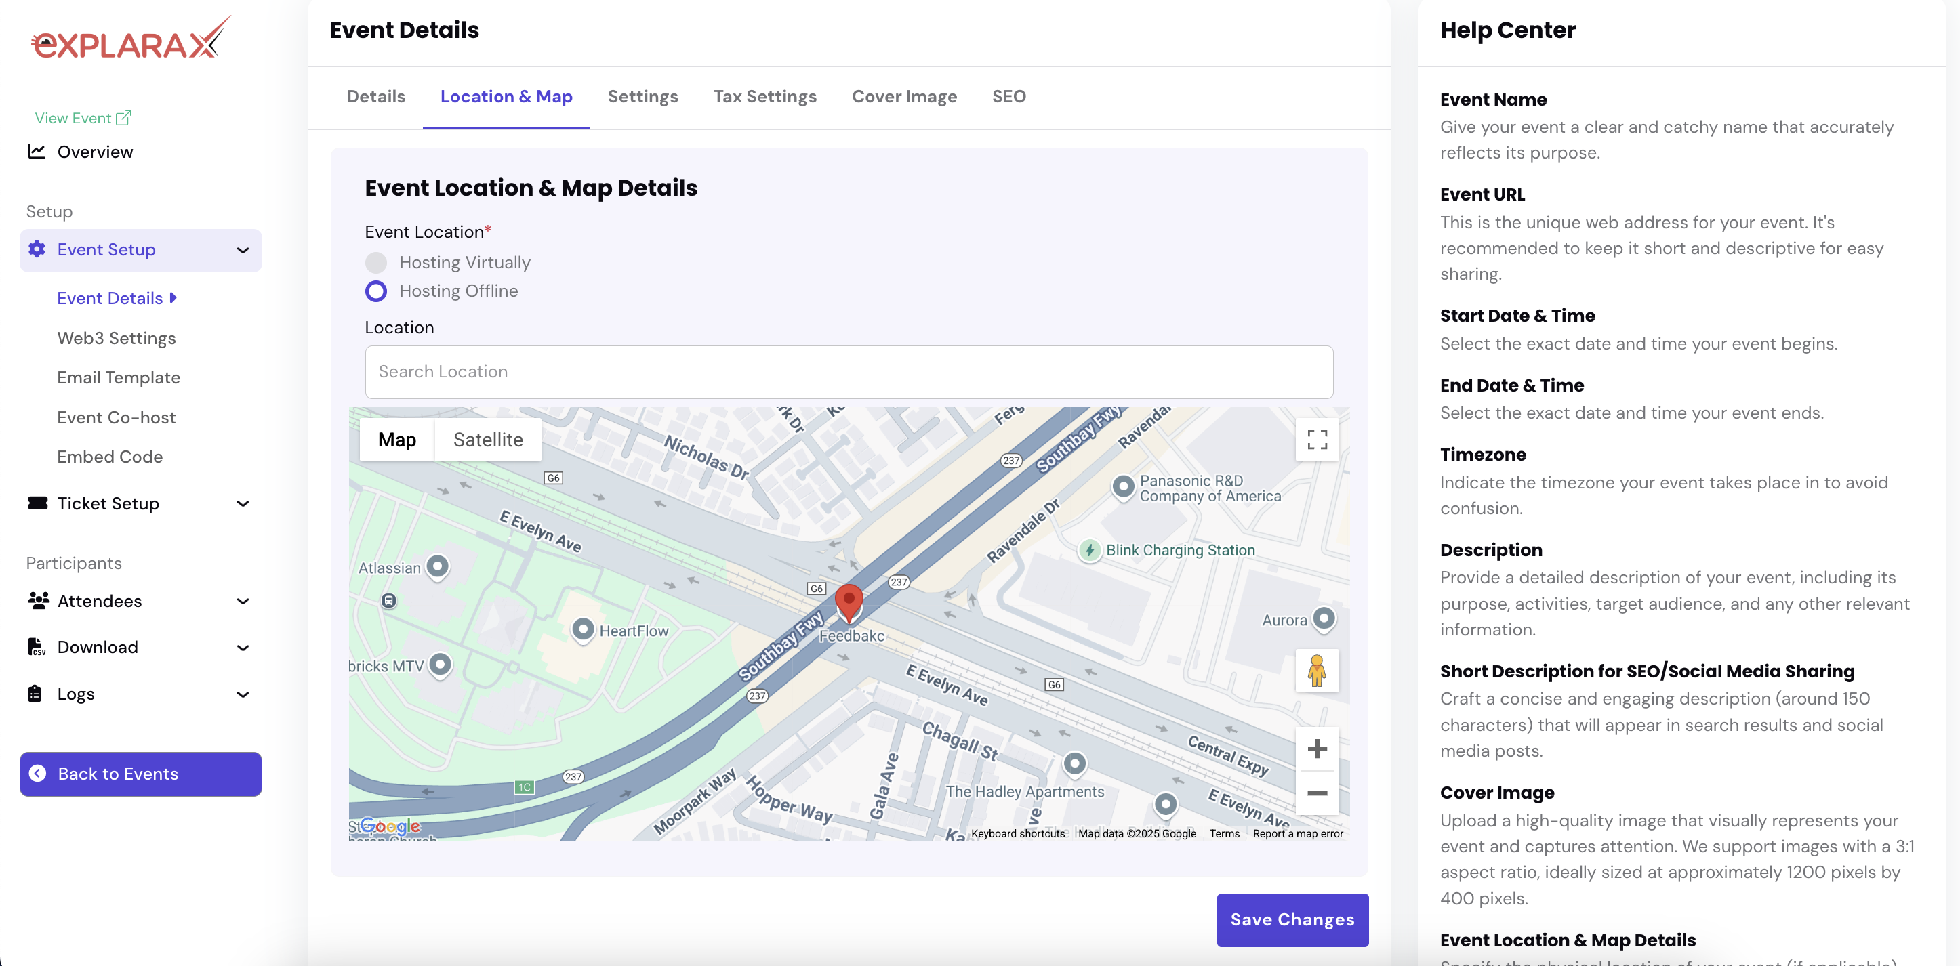Click the map fullscreen toggle icon
Viewport: 1960px width, 966px height.
click(x=1317, y=440)
